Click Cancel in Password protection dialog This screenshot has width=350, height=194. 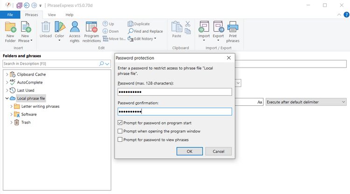pyautogui.click(x=218, y=151)
